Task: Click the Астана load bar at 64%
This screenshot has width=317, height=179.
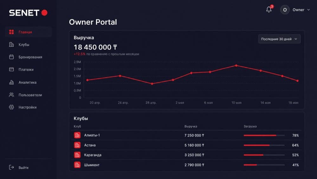Action: point(264,145)
